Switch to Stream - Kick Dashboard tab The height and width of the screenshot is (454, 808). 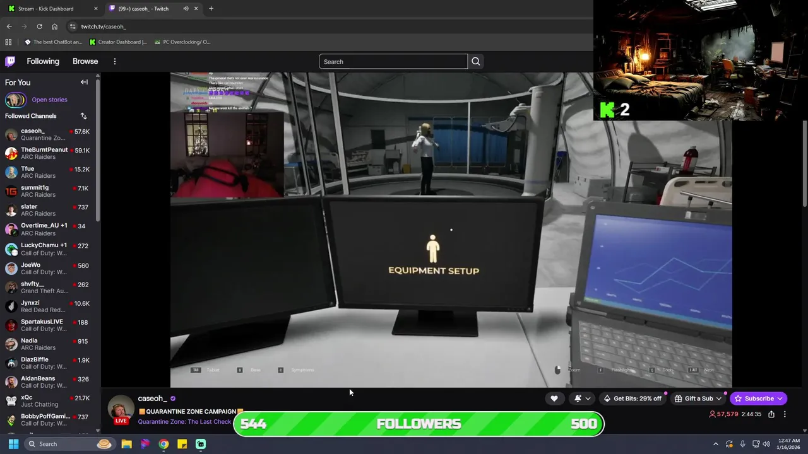pyautogui.click(x=53, y=8)
